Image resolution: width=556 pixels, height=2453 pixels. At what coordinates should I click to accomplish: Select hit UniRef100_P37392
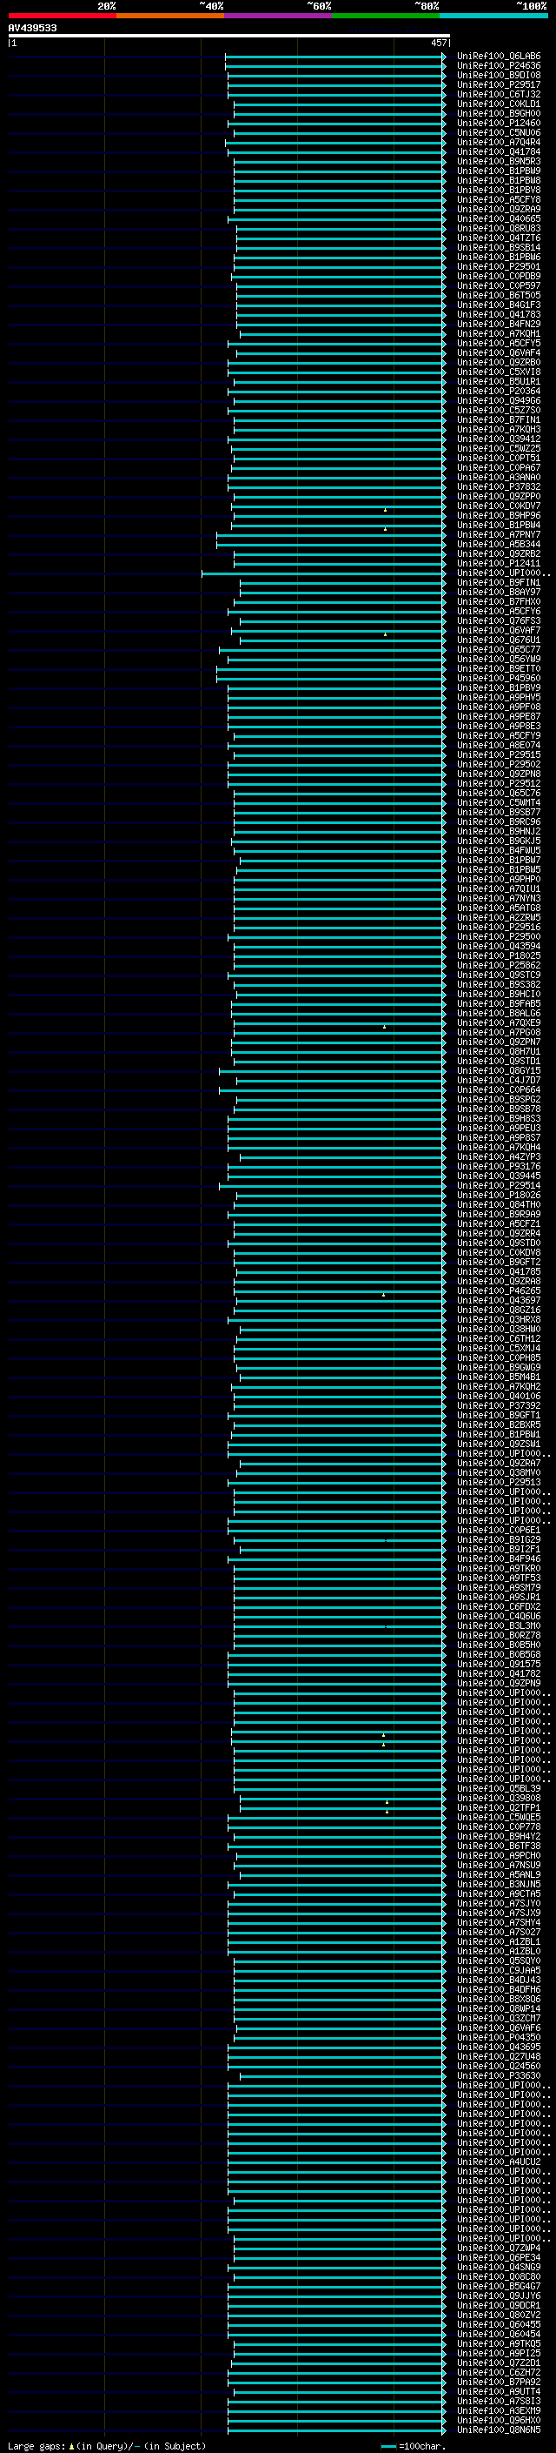click(x=499, y=1405)
